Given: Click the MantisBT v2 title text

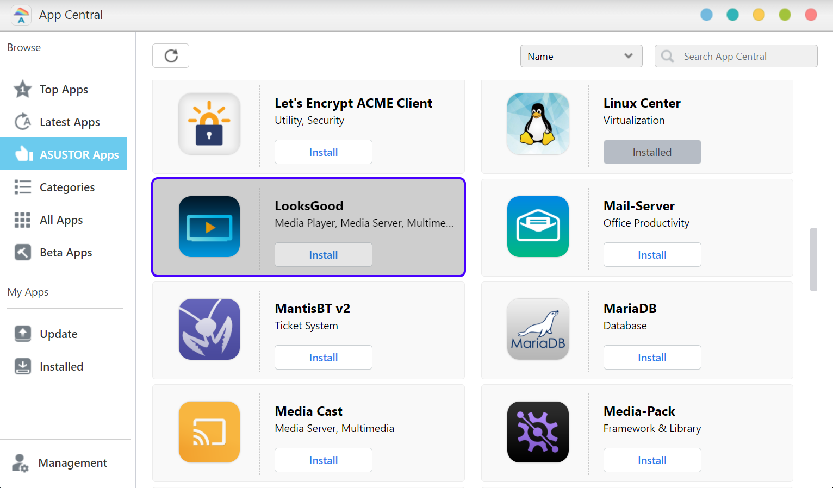Looking at the screenshot, I should click(x=312, y=309).
